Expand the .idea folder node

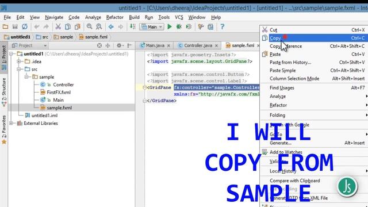coord(19,62)
